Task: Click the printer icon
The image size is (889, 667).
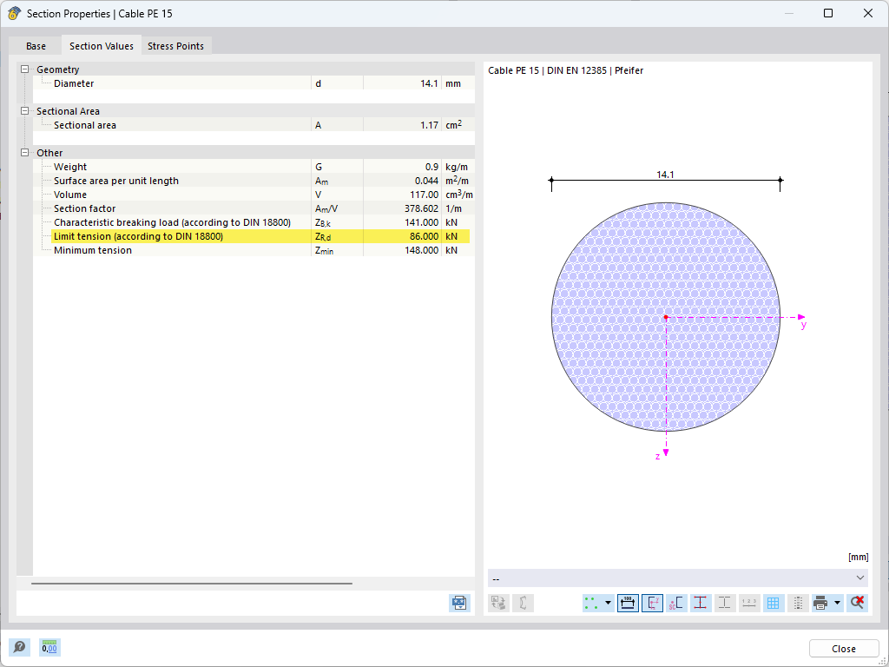Action: pos(820,603)
